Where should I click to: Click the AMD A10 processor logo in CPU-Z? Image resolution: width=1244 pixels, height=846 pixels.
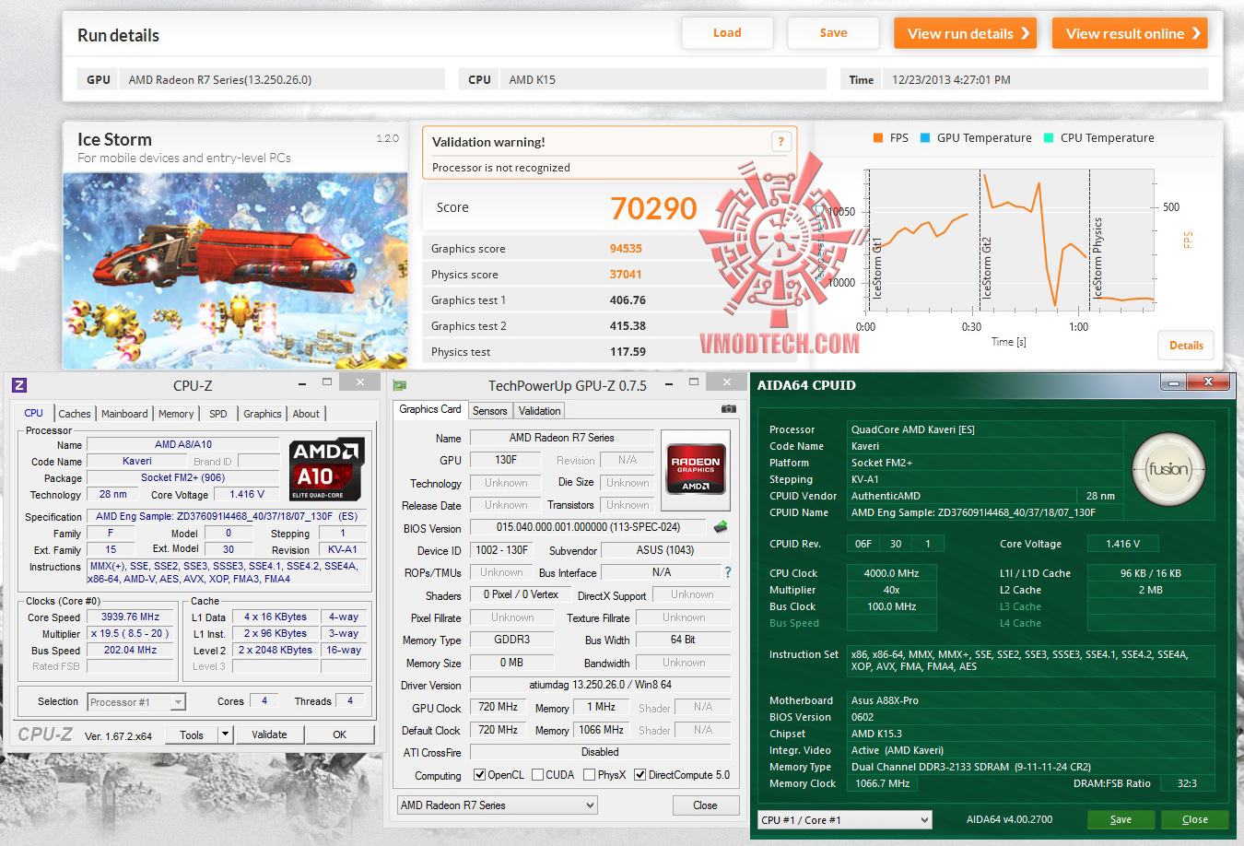point(327,469)
